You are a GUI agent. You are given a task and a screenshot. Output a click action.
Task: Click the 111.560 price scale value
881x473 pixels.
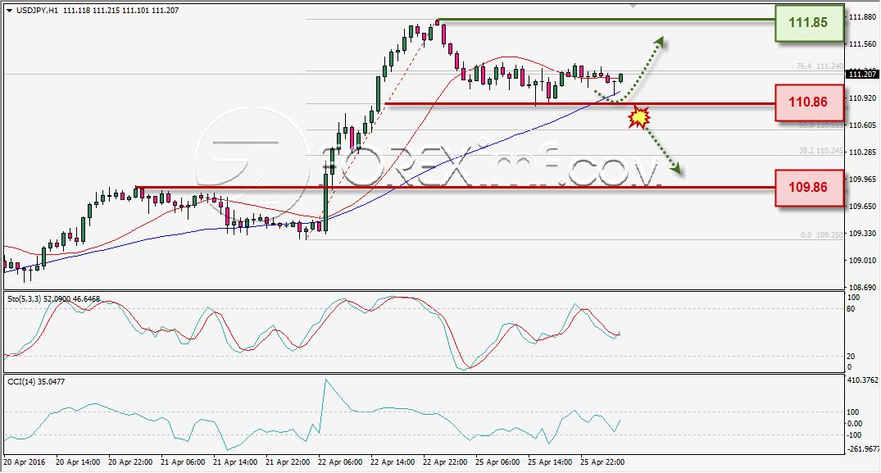(862, 43)
